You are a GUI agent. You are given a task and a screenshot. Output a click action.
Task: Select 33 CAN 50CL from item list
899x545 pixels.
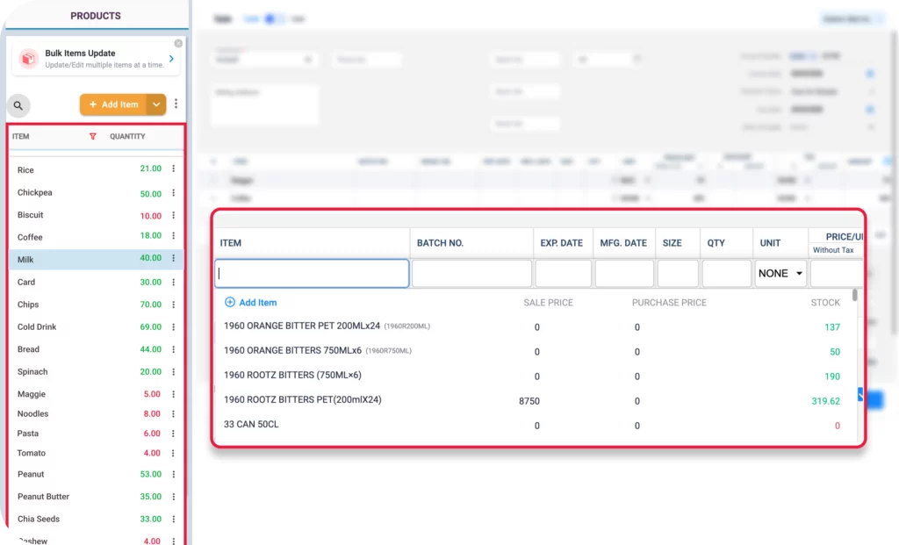pos(251,425)
